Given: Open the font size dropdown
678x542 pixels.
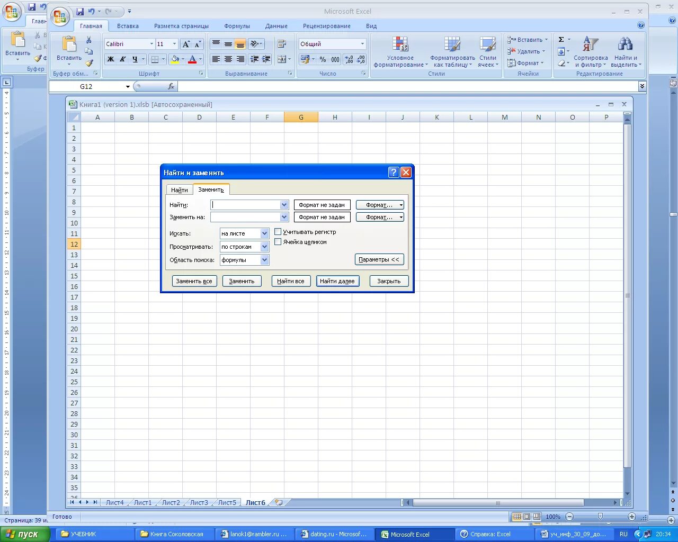Looking at the screenshot, I should coord(175,44).
